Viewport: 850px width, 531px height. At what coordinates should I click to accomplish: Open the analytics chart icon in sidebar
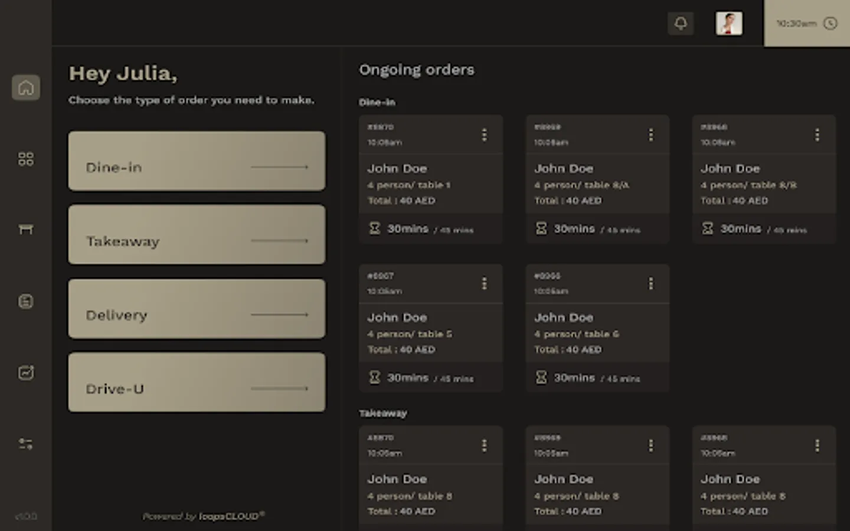[26, 372]
